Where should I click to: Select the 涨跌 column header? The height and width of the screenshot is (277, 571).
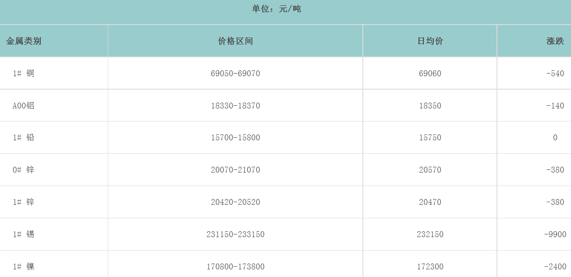click(x=555, y=41)
